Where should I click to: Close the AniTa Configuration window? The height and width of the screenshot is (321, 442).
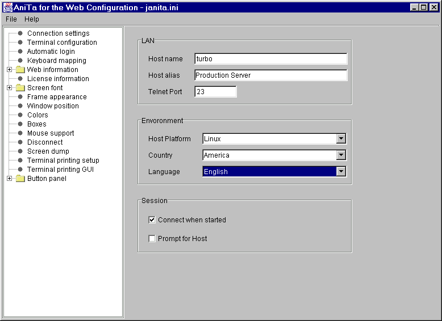tap(434, 7)
